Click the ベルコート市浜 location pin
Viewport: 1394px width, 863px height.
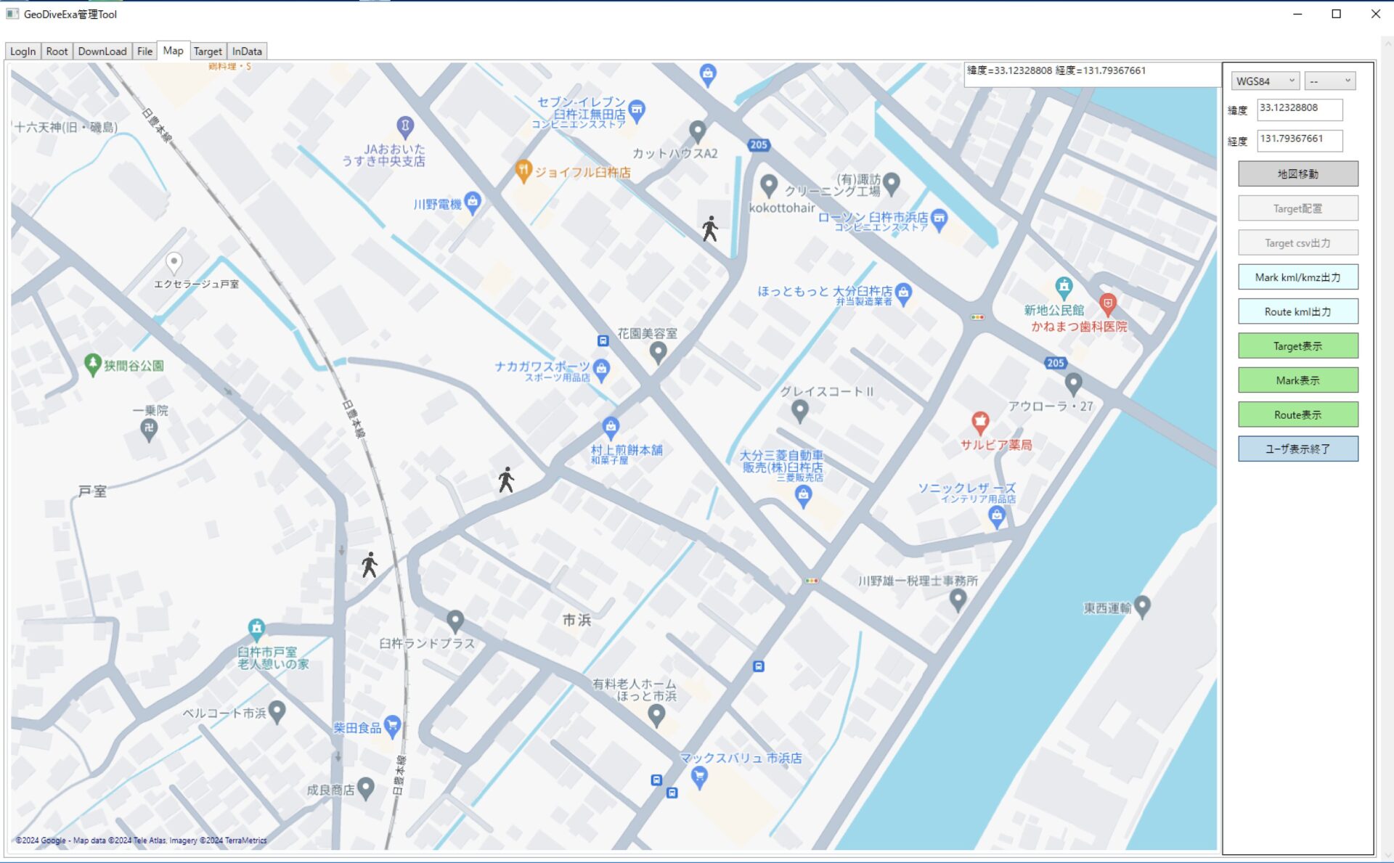pyautogui.click(x=277, y=711)
